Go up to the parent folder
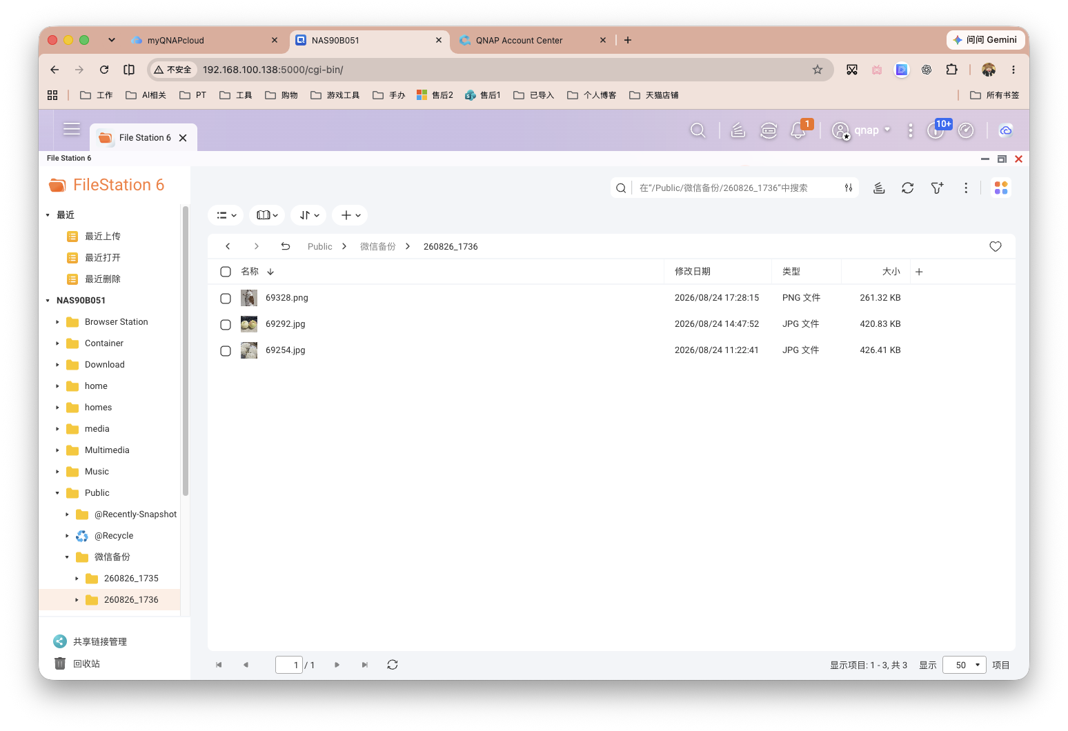Screen dimensions: 1068x731 click(286, 246)
